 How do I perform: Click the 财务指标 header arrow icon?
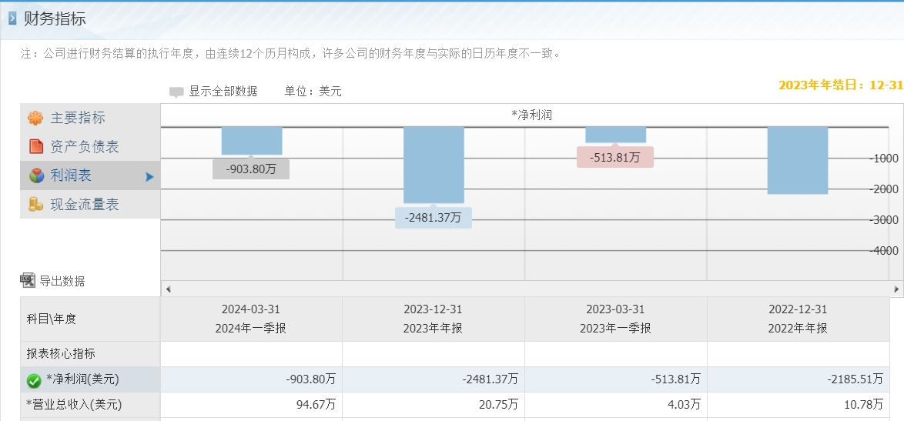12,19
